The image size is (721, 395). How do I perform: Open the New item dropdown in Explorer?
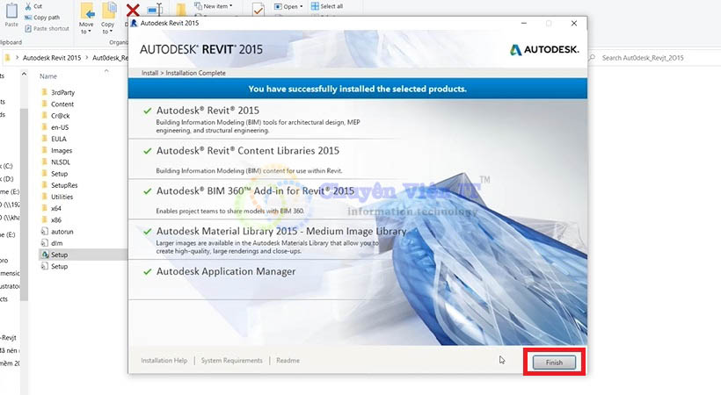click(x=214, y=6)
